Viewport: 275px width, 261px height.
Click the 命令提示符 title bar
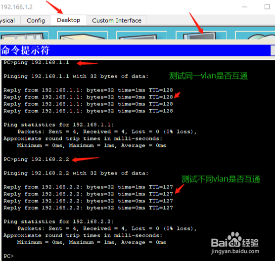[x=135, y=50]
